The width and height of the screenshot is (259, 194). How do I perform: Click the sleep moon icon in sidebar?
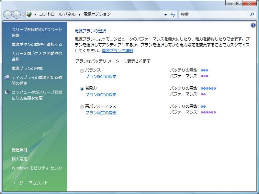click(x=7, y=92)
